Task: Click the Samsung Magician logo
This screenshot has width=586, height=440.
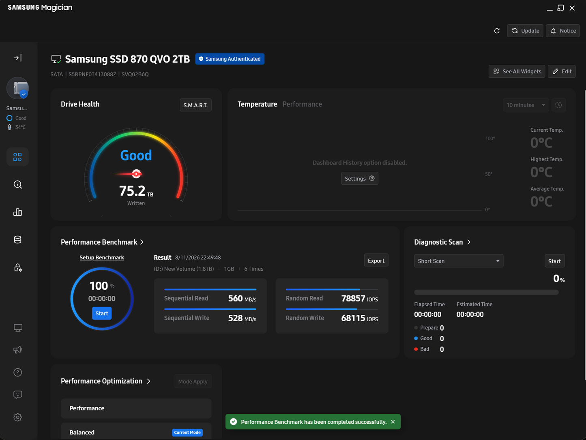Action: (x=40, y=8)
